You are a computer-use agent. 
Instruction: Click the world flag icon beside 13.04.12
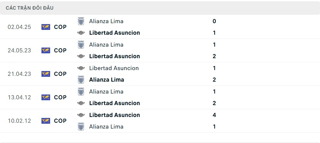tap(46, 97)
